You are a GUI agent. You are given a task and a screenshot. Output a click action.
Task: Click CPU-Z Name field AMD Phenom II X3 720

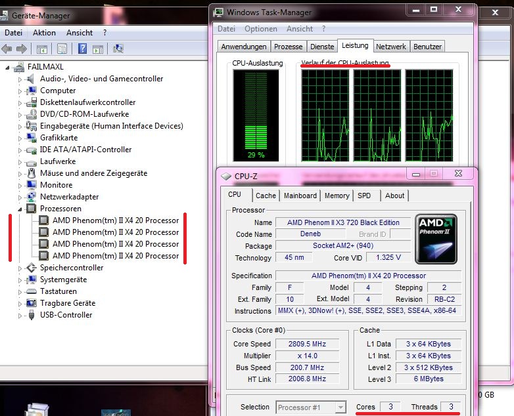coord(343,222)
